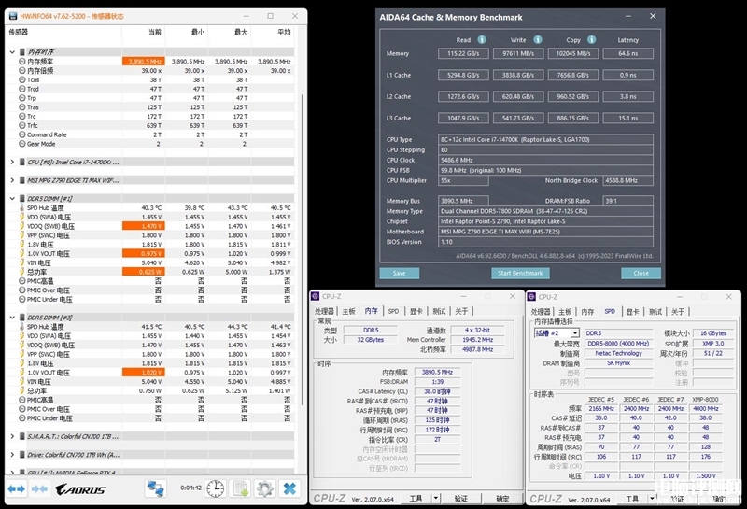The width and height of the screenshot is (747, 509).
Task: Click the clock reset-timer icon in HWiNFO
Action: coord(216,489)
